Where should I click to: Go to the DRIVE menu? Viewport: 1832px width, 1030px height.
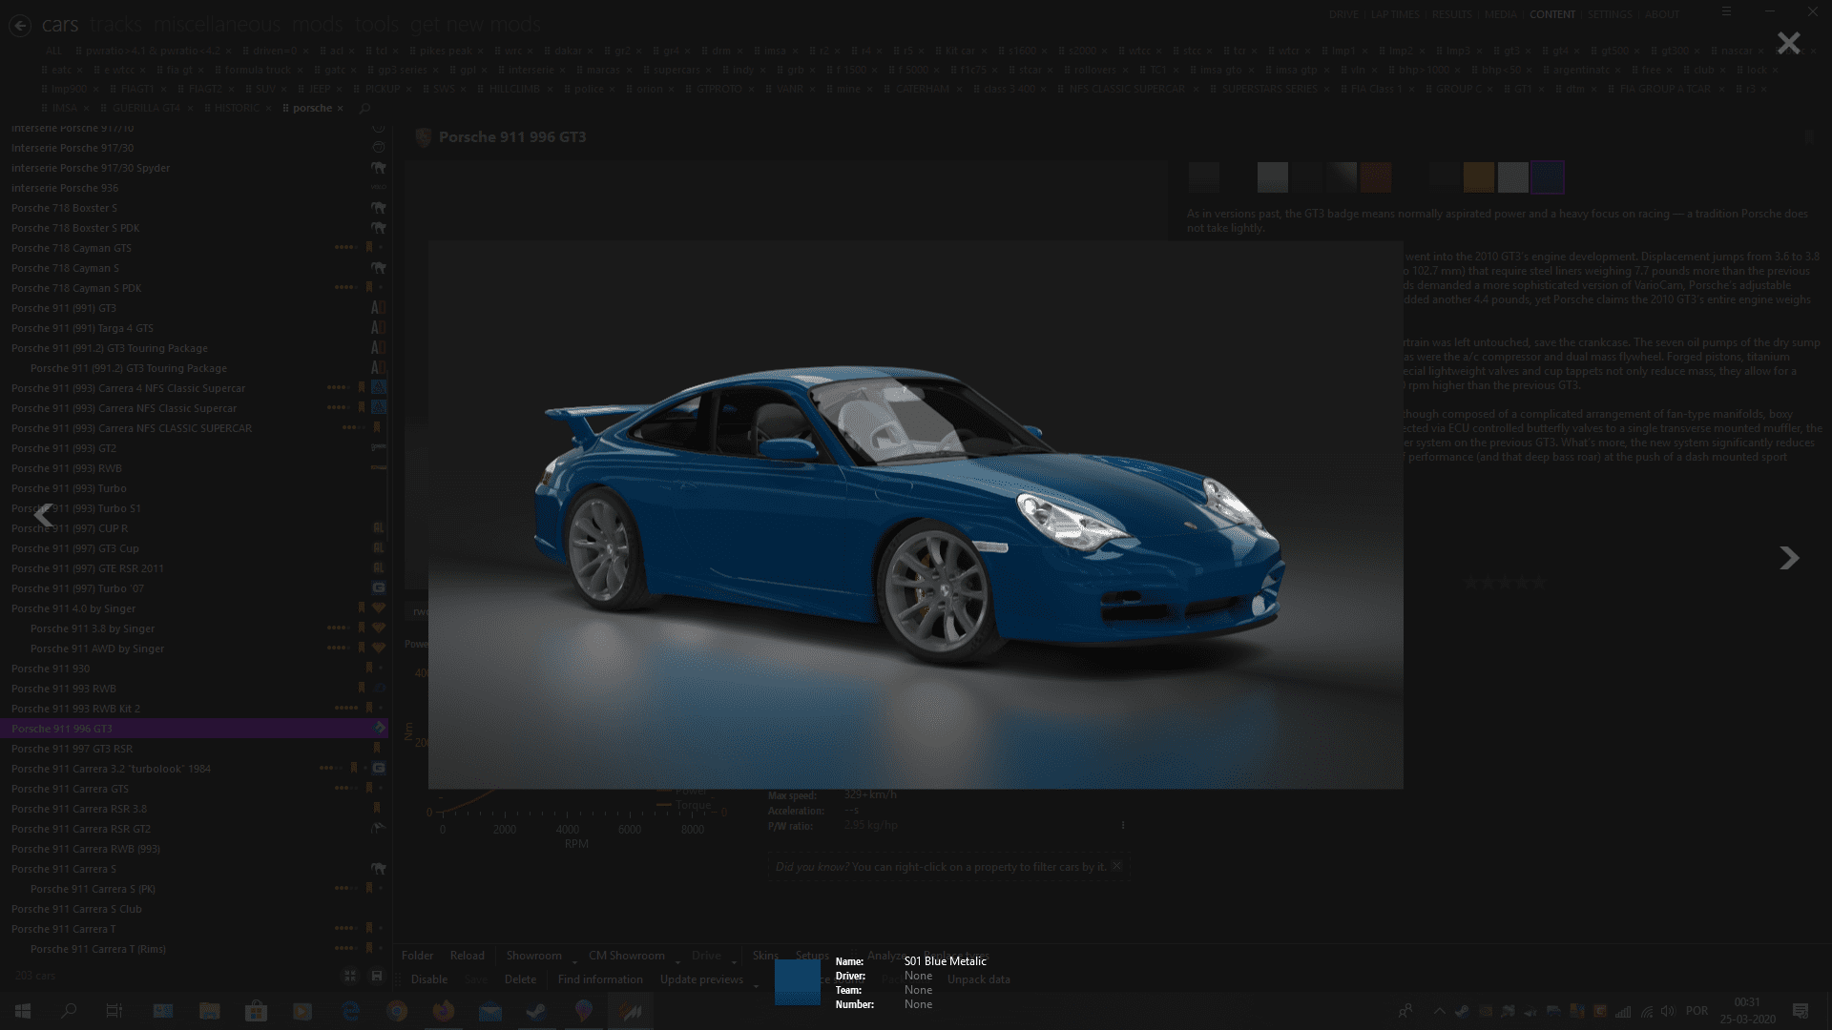coord(1343,14)
